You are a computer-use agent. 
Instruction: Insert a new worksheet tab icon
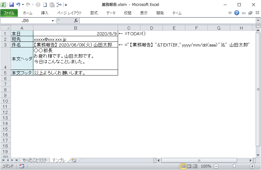(x=74, y=160)
